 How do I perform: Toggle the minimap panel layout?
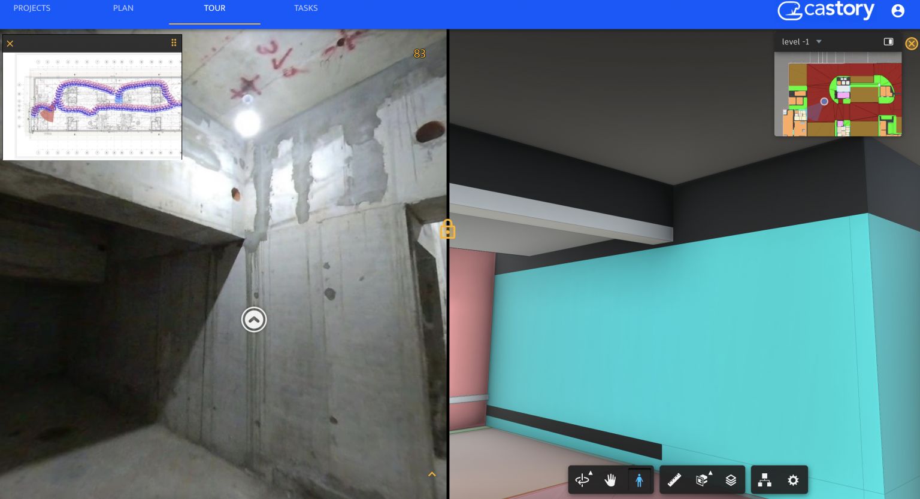888,42
